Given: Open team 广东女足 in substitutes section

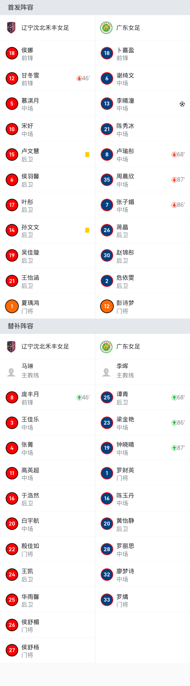Looking at the screenshot, I should pyautogui.click(x=128, y=347).
